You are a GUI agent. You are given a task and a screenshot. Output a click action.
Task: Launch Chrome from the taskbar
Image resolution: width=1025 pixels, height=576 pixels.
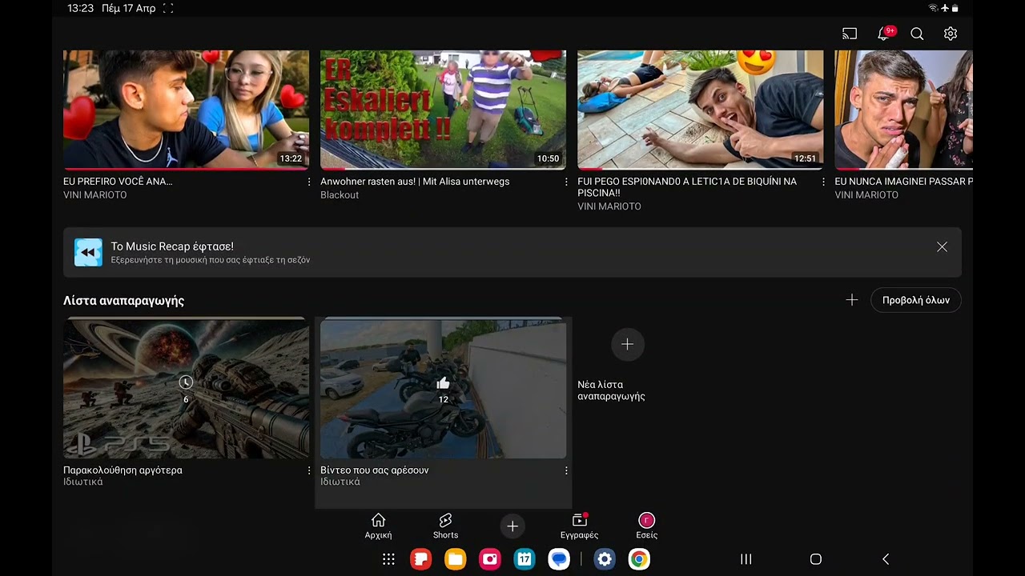[639, 559]
